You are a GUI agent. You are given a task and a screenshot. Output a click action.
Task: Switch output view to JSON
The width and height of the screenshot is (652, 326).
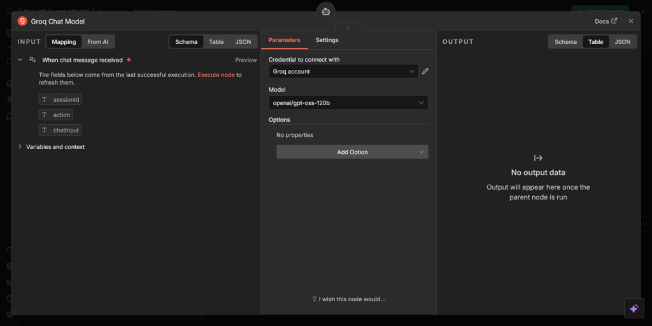click(x=622, y=42)
